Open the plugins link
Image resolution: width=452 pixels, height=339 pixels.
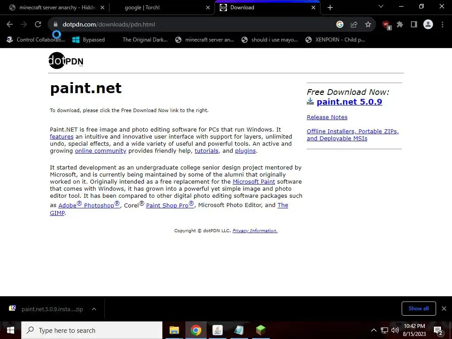point(245,151)
